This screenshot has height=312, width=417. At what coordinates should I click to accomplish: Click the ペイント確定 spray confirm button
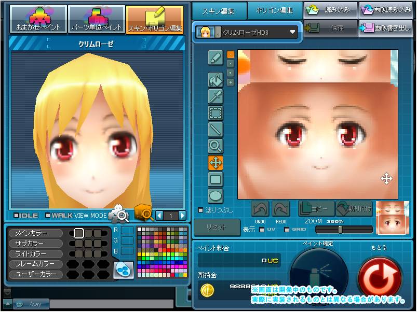[319, 276]
